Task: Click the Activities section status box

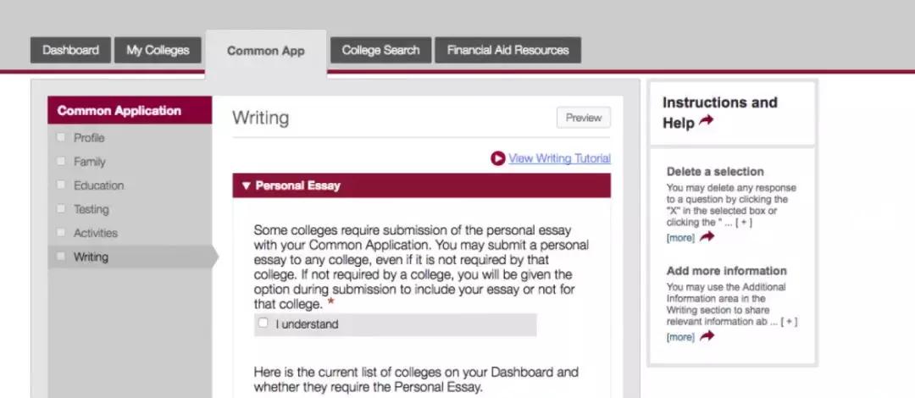Action: coord(60,232)
